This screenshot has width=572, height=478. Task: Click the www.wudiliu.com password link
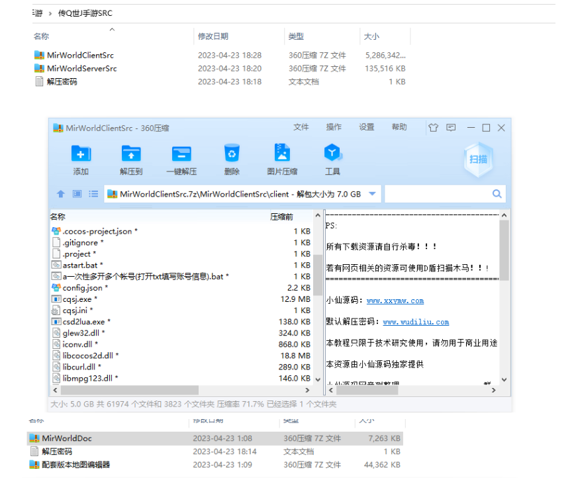pos(416,322)
